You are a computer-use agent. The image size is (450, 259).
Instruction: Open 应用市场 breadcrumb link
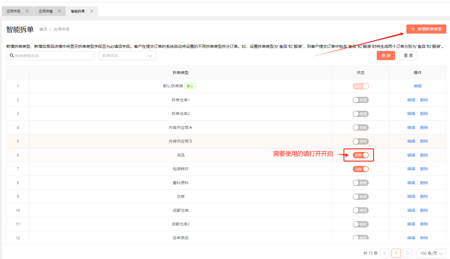[61, 29]
